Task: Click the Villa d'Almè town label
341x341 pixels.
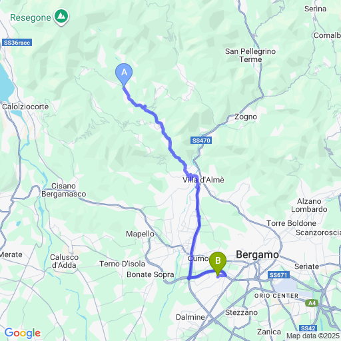Action: (x=203, y=180)
